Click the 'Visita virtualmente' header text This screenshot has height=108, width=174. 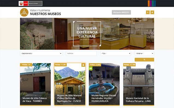coord(40,10)
